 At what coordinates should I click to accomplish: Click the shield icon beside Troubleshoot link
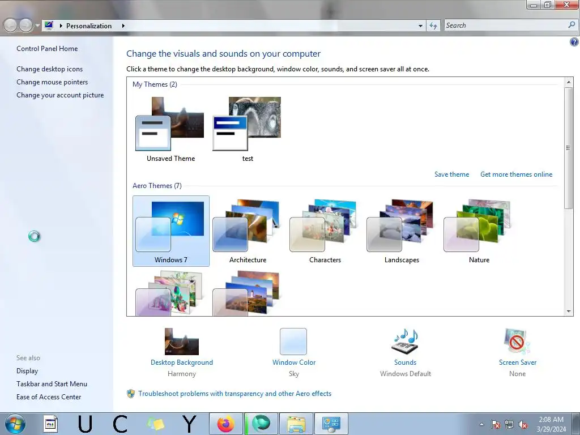coord(131,394)
